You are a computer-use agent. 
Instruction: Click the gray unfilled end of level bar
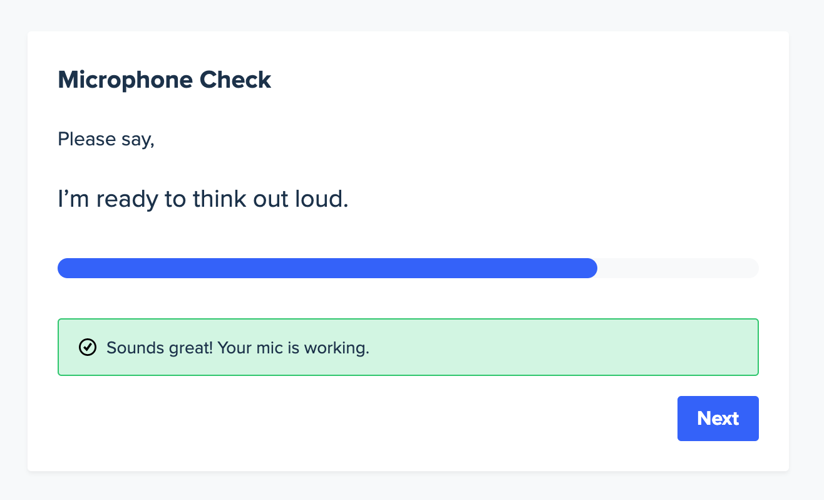point(678,268)
